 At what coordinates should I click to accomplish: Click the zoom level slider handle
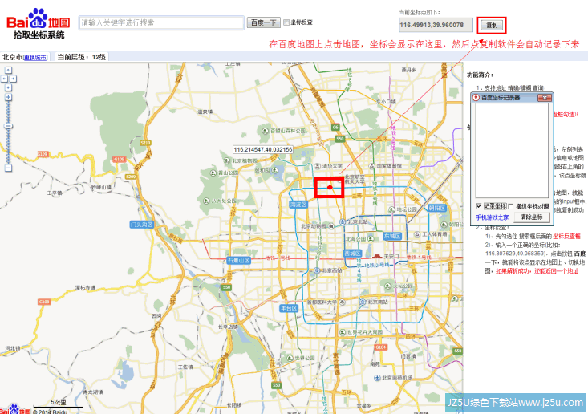point(8,126)
